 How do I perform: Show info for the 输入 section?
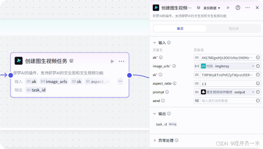coord(169,43)
